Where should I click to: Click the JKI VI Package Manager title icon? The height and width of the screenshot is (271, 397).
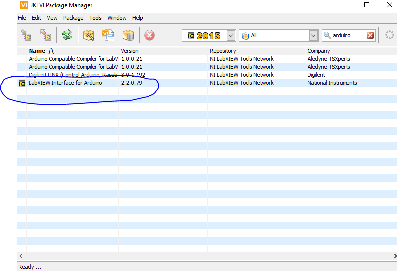pos(24,5)
